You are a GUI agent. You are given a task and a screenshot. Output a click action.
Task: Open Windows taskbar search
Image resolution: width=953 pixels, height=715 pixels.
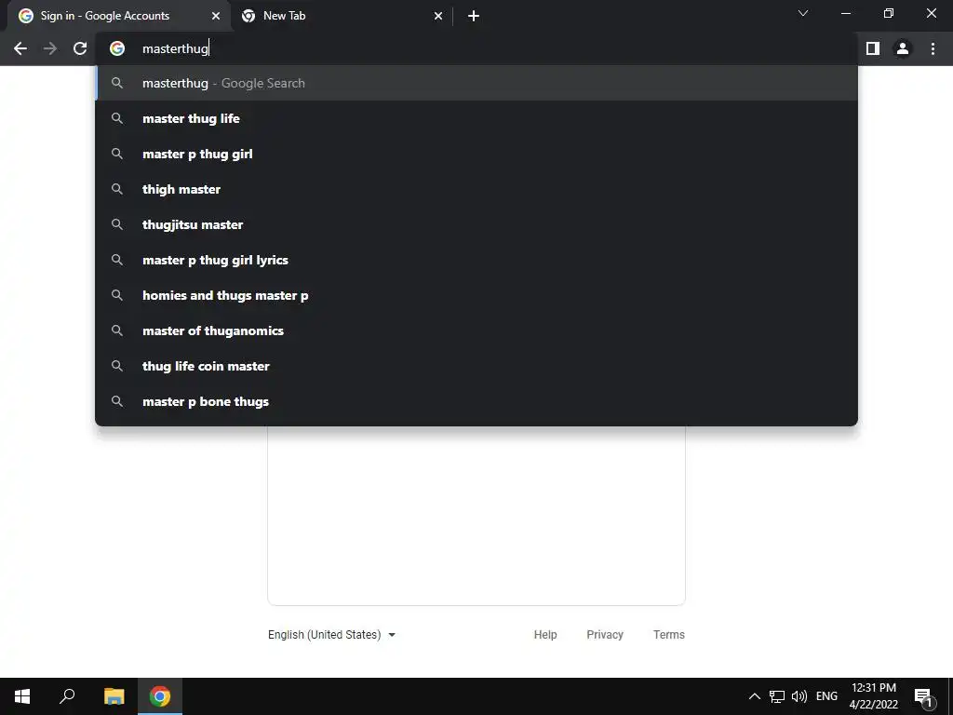coord(67,696)
